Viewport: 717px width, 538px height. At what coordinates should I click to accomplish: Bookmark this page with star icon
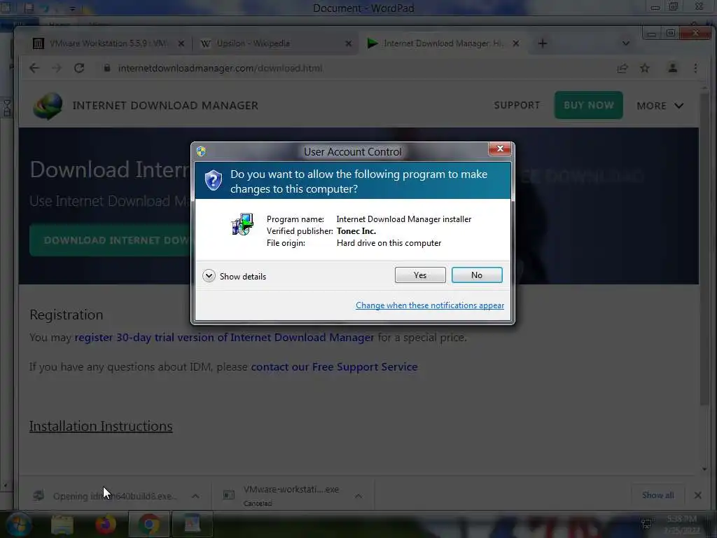click(x=645, y=68)
